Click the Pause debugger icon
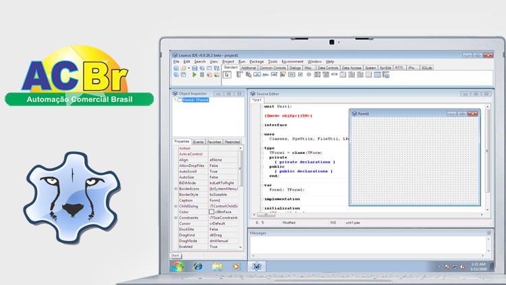506x285 pixels. click(x=202, y=75)
